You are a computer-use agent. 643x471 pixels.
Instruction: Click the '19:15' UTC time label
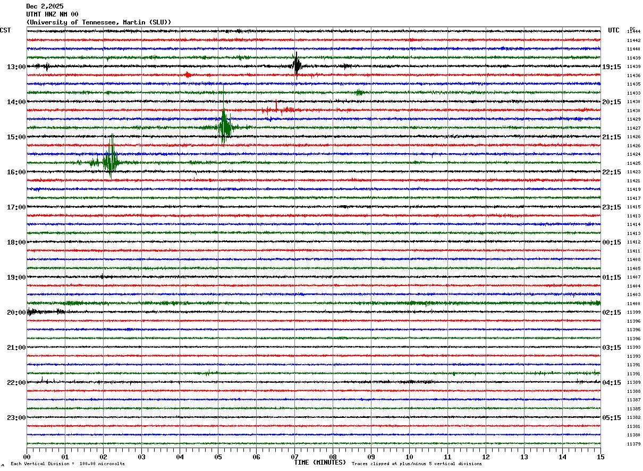coord(612,66)
